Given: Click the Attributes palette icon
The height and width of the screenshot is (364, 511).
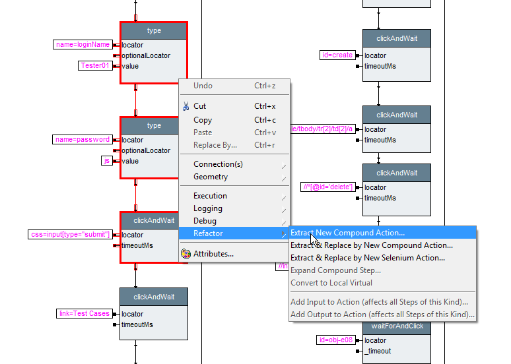Looking at the screenshot, I should tap(186, 254).
